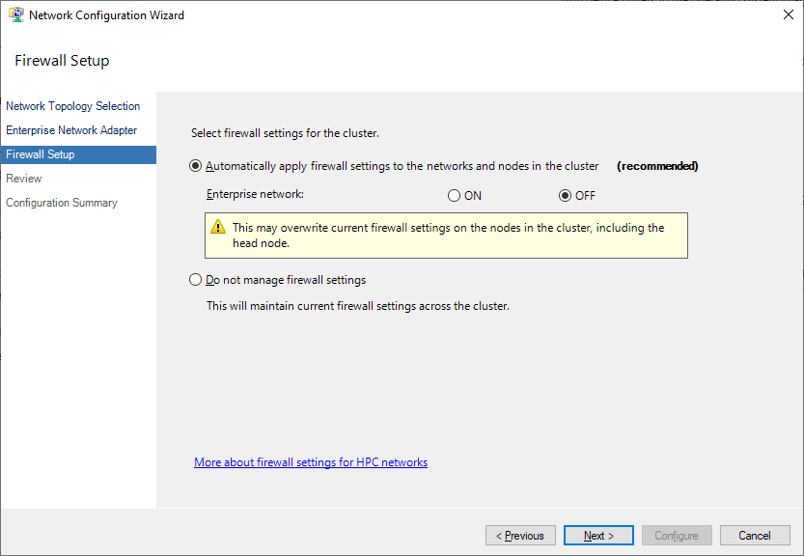Click the Previous button
Image resolution: width=804 pixels, height=556 pixels.
point(520,536)
